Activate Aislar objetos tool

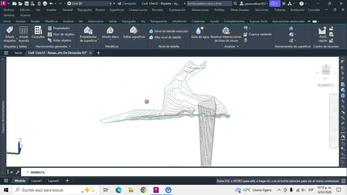[x=59, y=40]
